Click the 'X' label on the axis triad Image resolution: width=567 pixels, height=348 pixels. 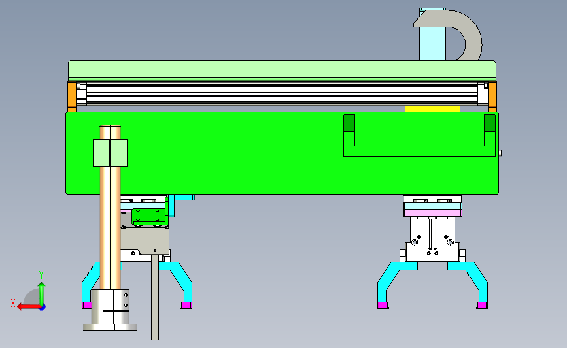pyautogui.click(x=13, y=303)
